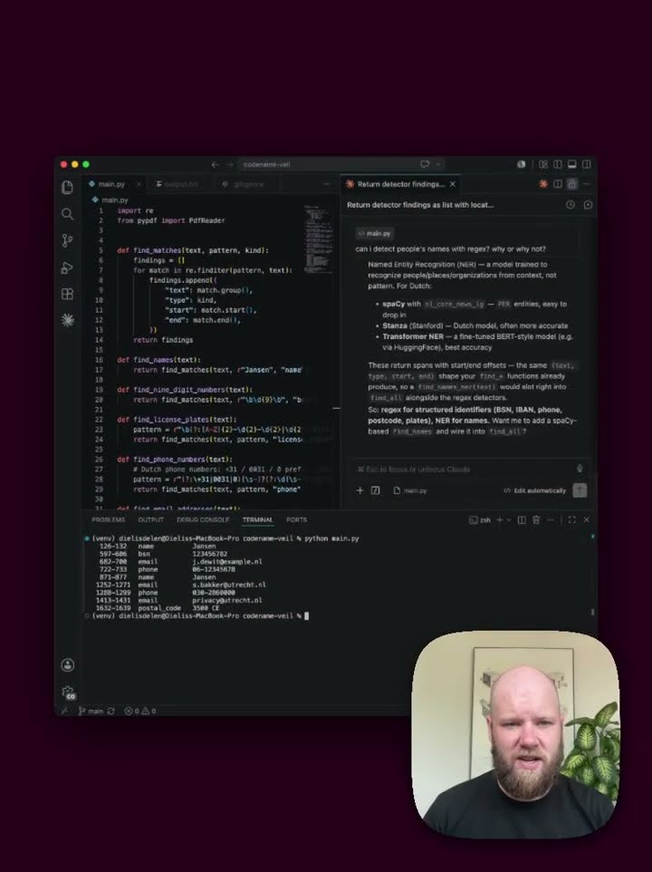The height and width of the screenshot is (872, 652).
Task: Split the right editor group
Action: coord(558,184)
